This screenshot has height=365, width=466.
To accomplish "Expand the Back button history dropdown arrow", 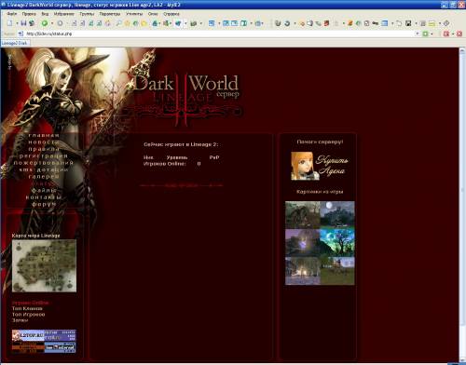I will click(52, 23).
